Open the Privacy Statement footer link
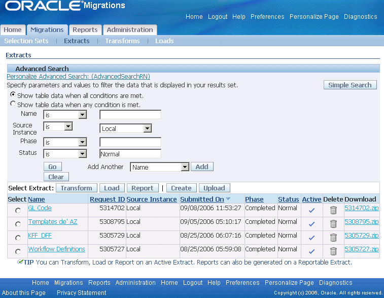The width and height of the screenshot is (384, 298). (x=81, y=293)
